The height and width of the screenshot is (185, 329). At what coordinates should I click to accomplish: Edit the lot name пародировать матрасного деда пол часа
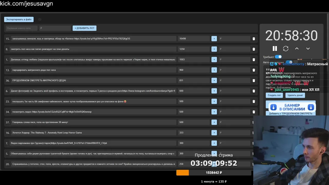[x=94, y=70]
